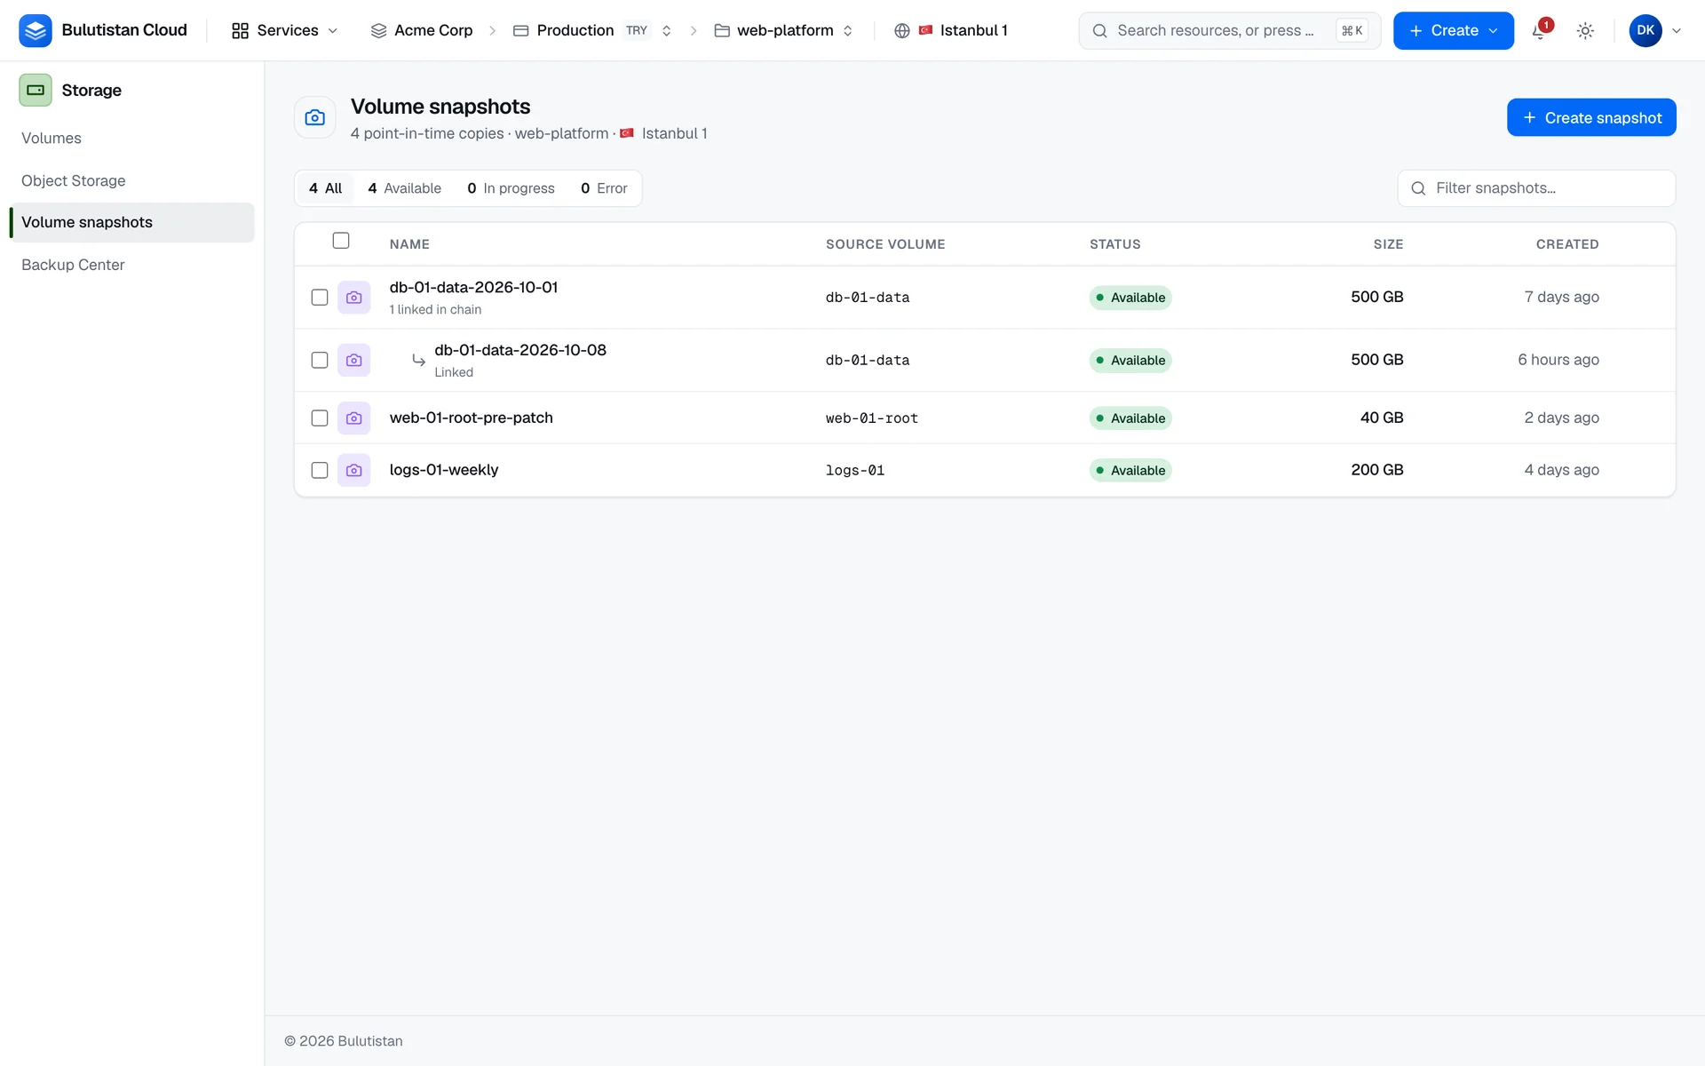Screen dimensions: 1705x1066
Task: Click the Create snapshot button
Action: tap(1591, 117)
